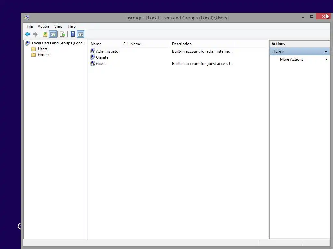The width and height of the screenshot is (333, 249).
Task: Click the Users folder icon in tree
Action: 33,49
